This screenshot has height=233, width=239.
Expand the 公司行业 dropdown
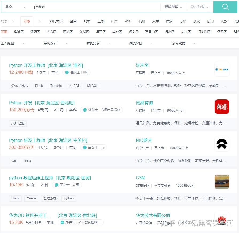click(199, 7)
